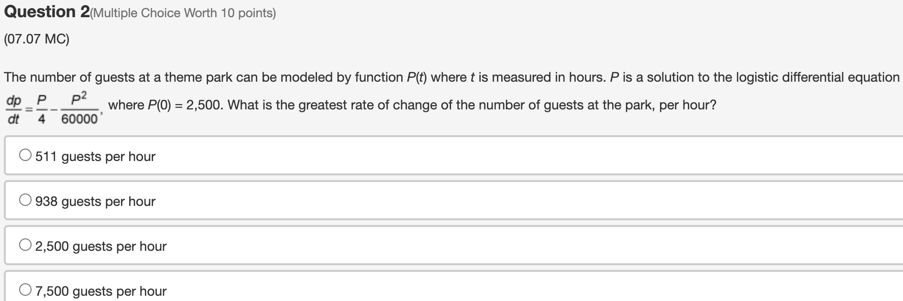The image size is (903, 301).
Task: Select the 2,500 guests per hour radio button
Action: click(x=24, y=244)
